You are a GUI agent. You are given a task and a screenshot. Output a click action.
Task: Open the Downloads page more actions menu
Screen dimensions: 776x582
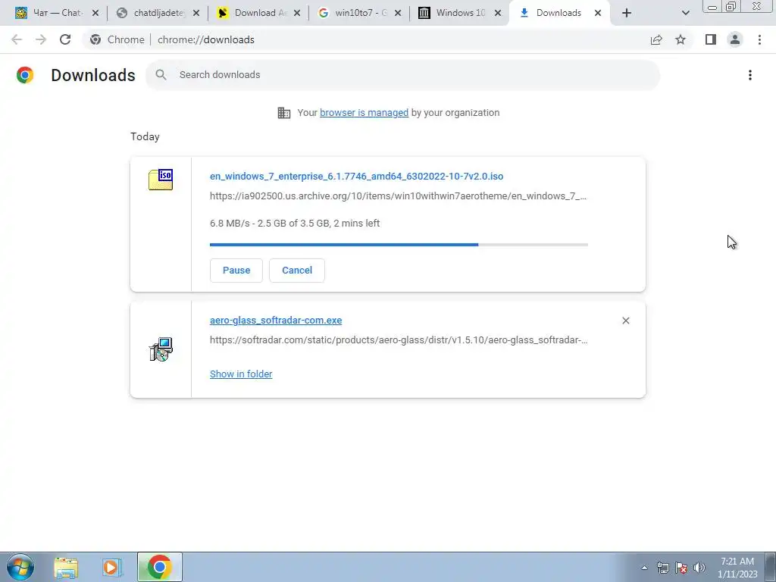[749, 75]
